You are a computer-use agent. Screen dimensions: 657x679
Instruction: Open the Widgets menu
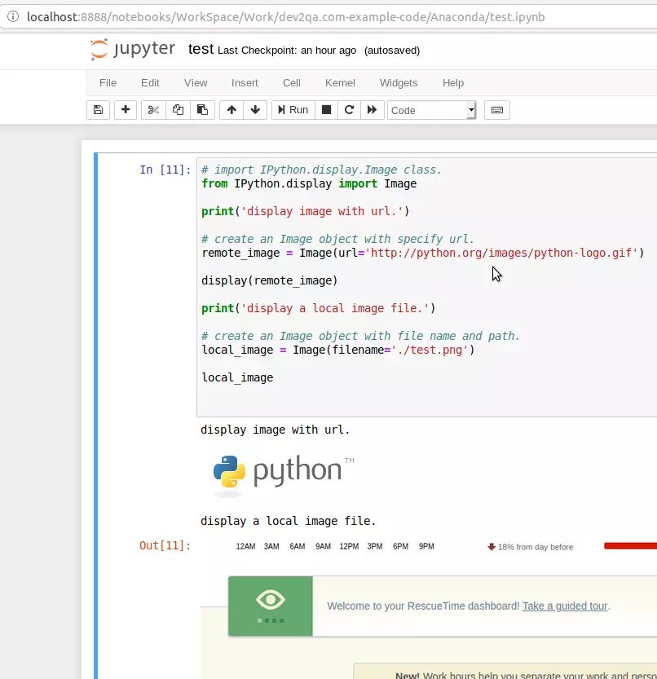coord(399,82)
